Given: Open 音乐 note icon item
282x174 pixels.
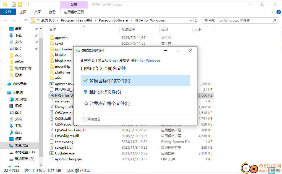Looking at the screenshot, I should [x=11, y=132].
